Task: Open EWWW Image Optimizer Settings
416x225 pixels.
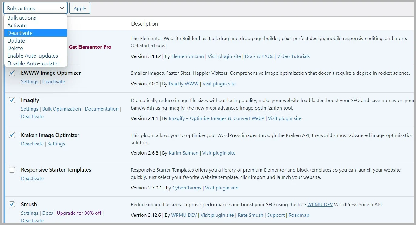Action: pyautogui.click(x=30, y=82)
